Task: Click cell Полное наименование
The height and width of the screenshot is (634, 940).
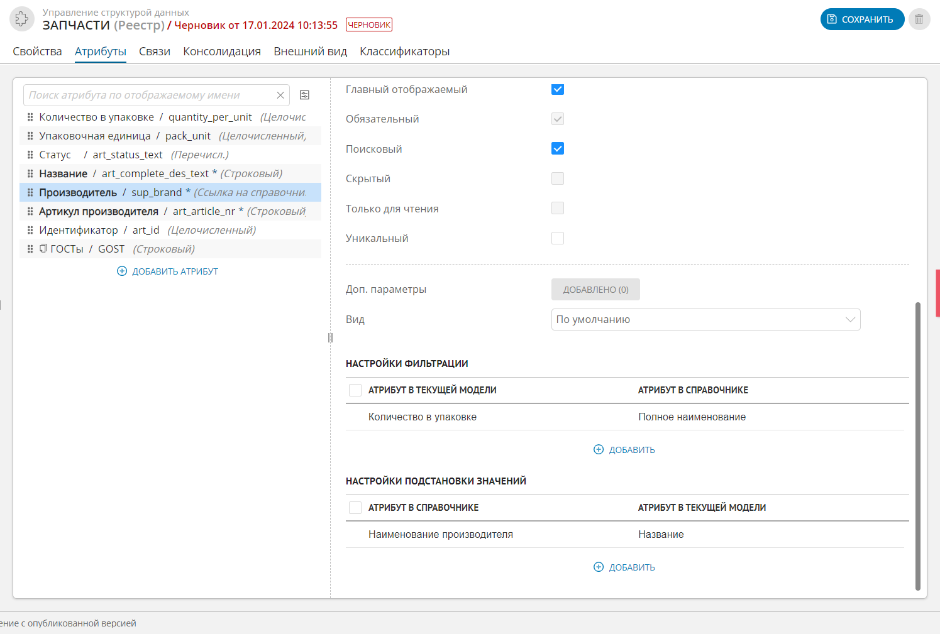Action: point(692,417)
